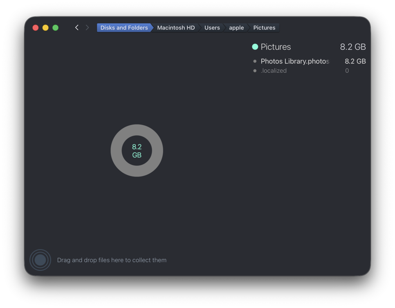The height and width of the screenshot is (308, 395).
Task: Click the Pictures folder heading
Action: tap(276, 47)
